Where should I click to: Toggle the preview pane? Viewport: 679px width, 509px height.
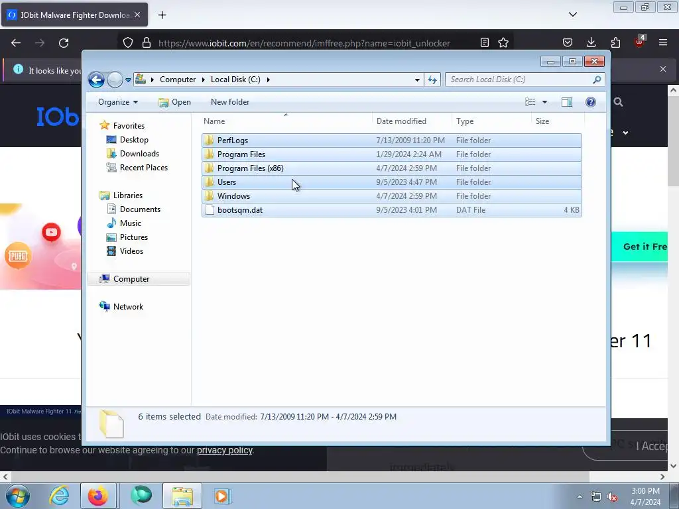567,102
